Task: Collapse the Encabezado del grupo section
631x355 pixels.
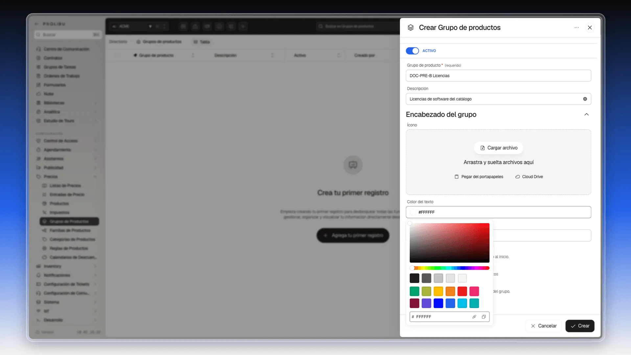Action: pos(586,114)
